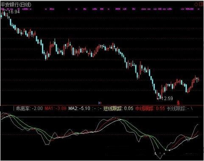The image size is (204, 161).
Task: Click the arrow beside the 12.59 low
Action: [x=159, y=99]
